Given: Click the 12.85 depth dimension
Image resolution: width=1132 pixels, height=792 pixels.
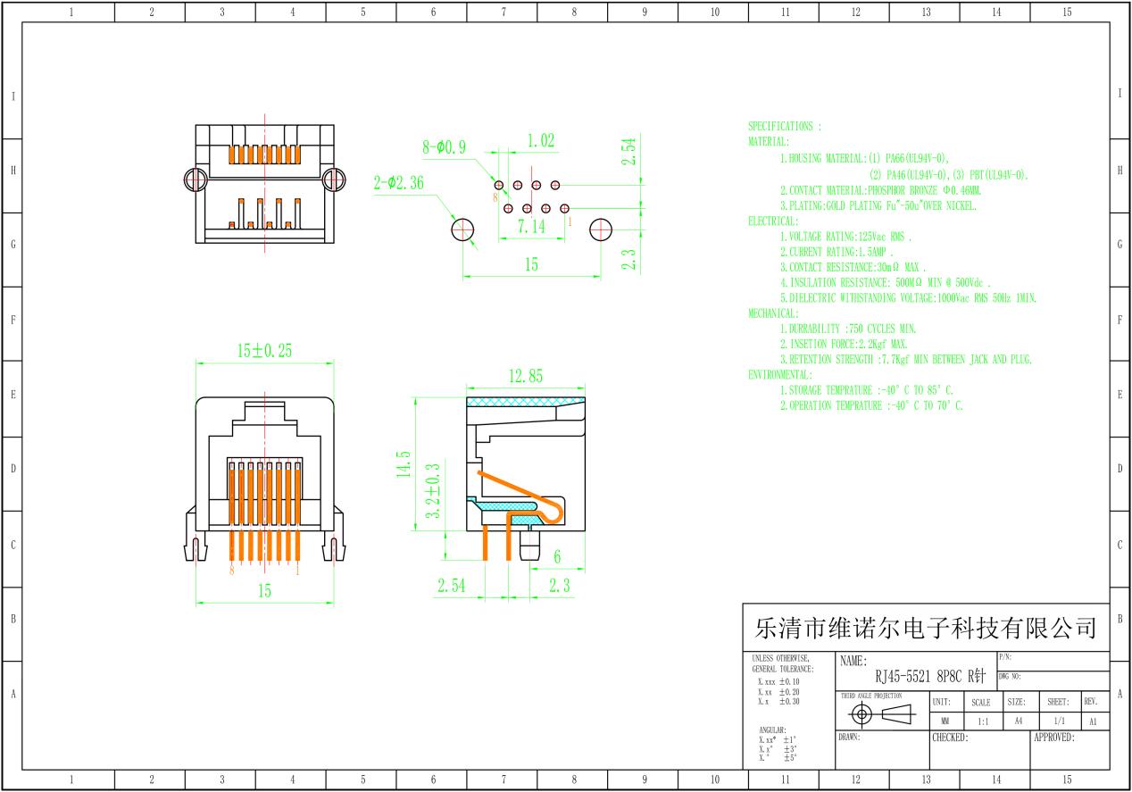Looking at the screenshot, I should click(x=526, y=377).
